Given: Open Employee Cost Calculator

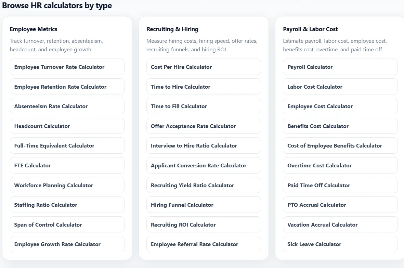Looking at the screenshot, I should click(340, 106).
